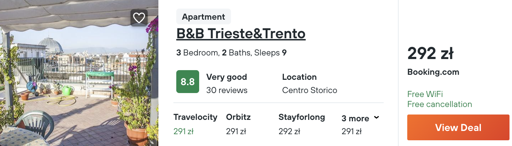Open the B&B Trieste&Trento title link
The height and width of the screenshot is (146, 512).
[x=241, y=34]
